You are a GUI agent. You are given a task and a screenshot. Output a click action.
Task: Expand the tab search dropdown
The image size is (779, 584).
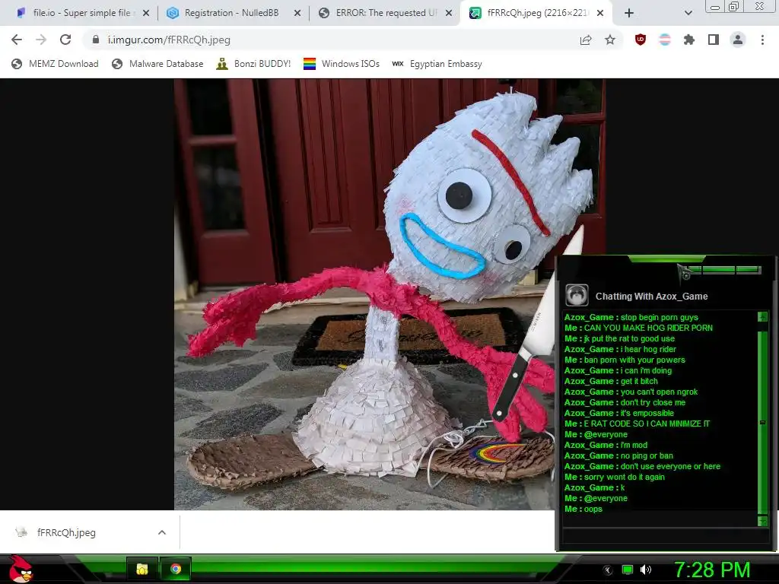click(688, 13)
